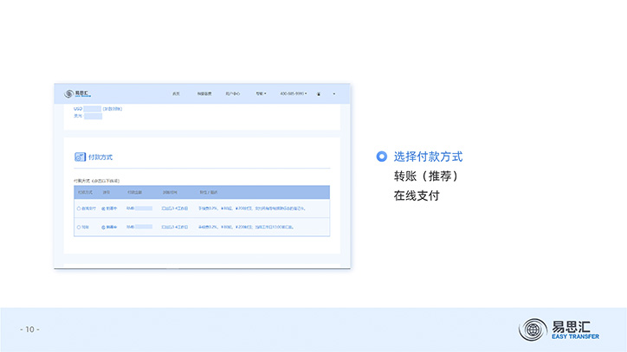Click the 付款方式 section heading icon

[80, 157]
